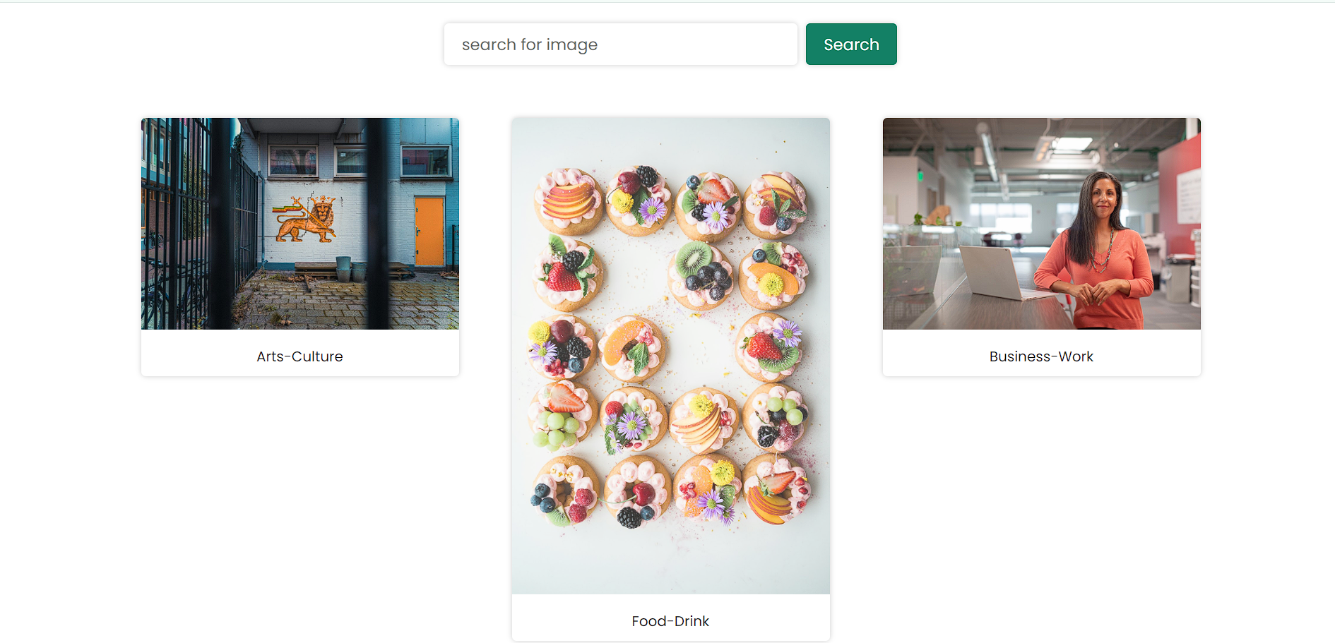
Task: Click the orange door in the Arts-Culture photo
Action: [429, 232]
